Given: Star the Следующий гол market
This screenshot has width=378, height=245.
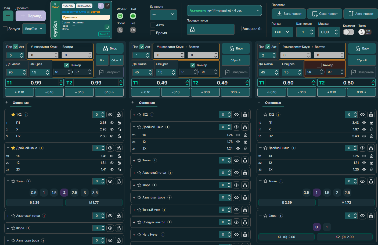Looking at the screenshot, I should tap(139, 222).
